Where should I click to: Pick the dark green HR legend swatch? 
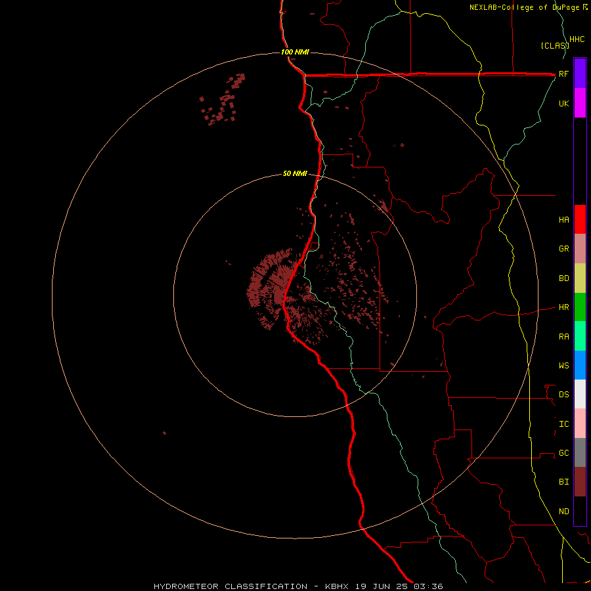coord(580,307)
